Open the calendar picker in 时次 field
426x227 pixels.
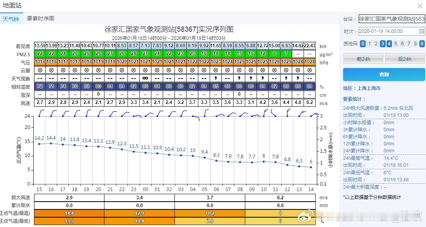click(x=421, y=31)
